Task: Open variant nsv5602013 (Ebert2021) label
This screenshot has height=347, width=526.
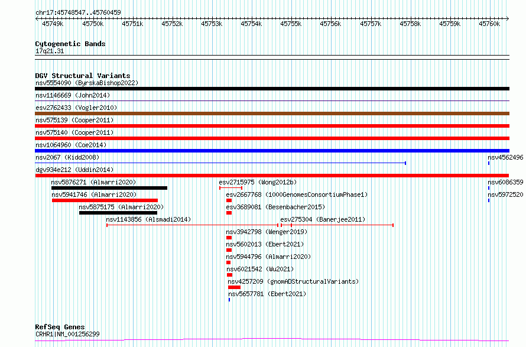Action: click(x=265, y=244)
